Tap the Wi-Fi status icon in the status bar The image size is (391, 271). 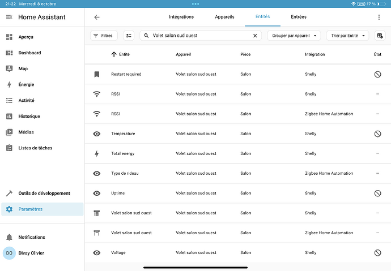point(353,4)
